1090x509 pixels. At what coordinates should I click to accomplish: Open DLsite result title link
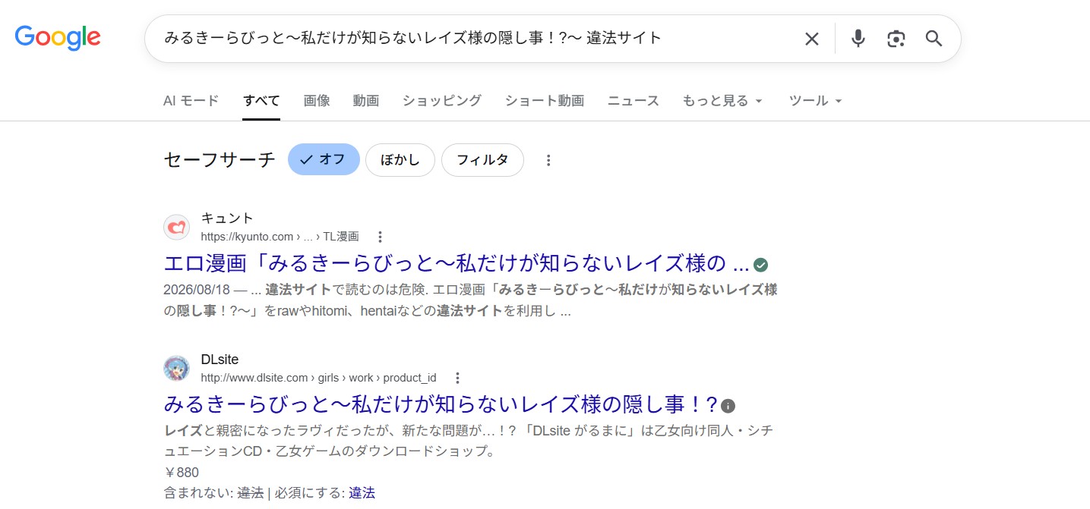coord(441,404)
